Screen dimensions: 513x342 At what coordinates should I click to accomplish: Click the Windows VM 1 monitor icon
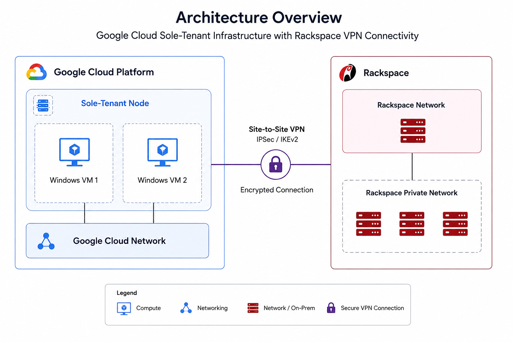coord(74,152)
